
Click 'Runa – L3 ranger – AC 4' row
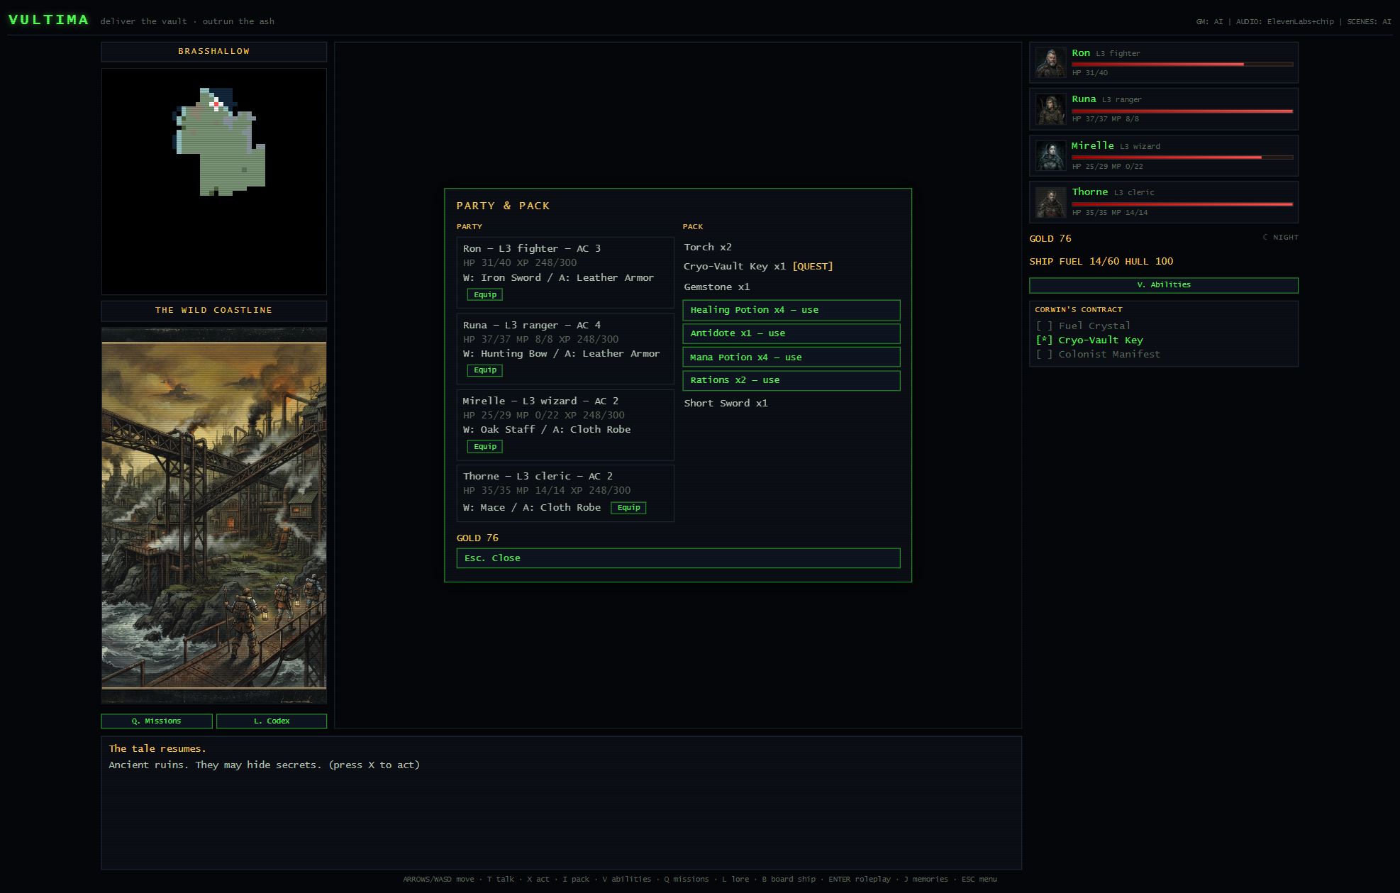click(x=532, y=326)
